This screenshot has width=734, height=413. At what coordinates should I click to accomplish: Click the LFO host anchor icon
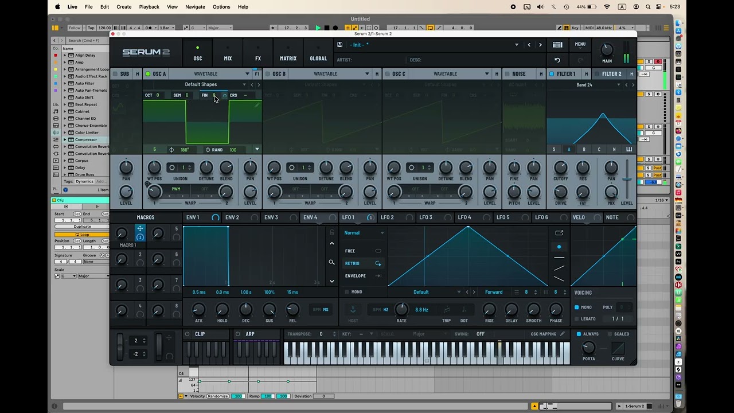(x=353, y=309)
